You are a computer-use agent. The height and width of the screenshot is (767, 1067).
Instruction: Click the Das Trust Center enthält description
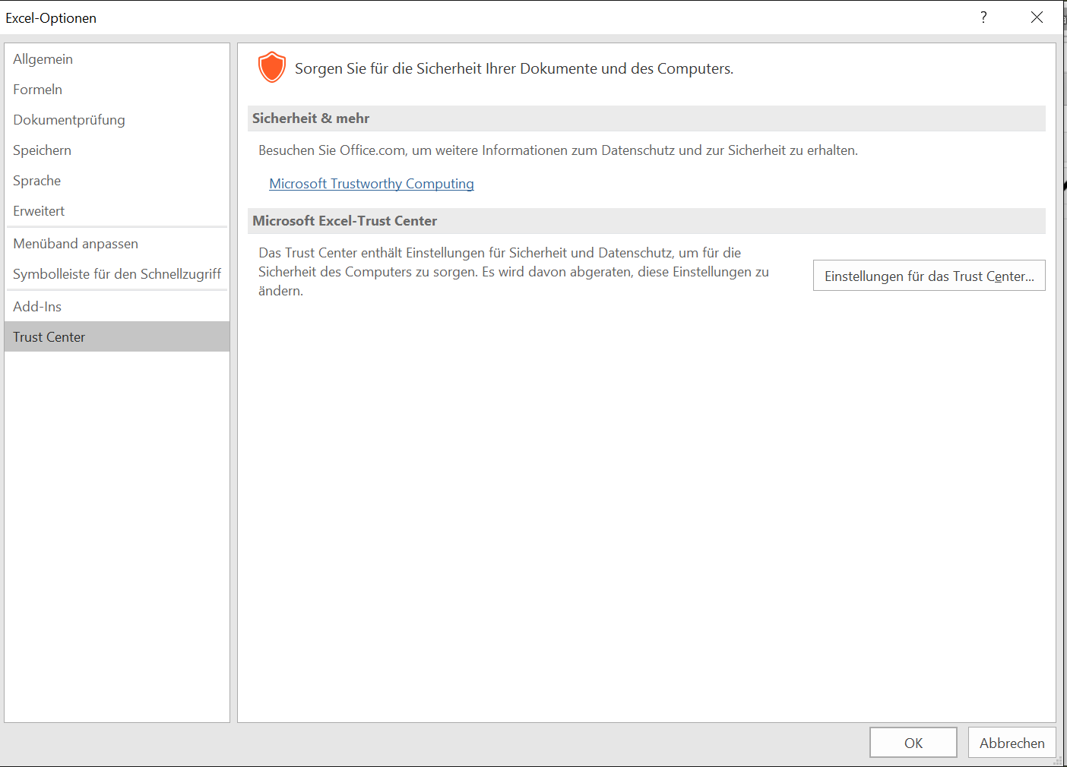pyautogui.click(x=514, y=272)
